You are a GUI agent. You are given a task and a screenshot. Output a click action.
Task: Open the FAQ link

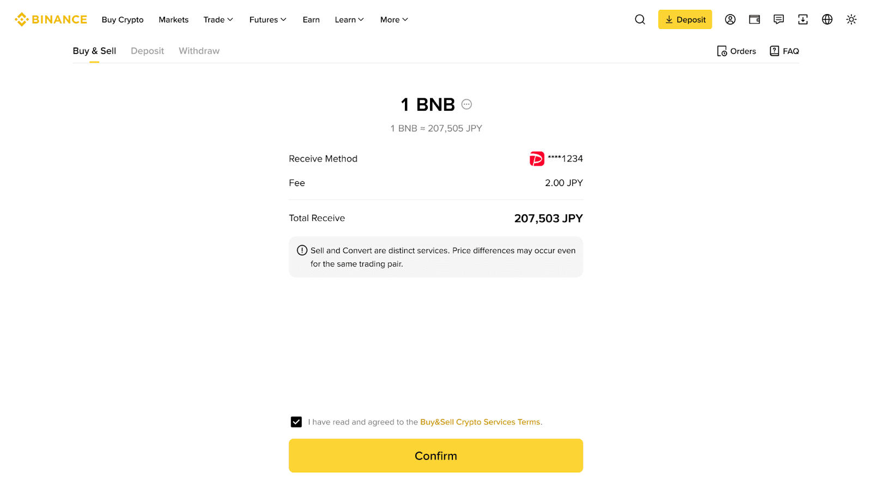pyautogui.click(x=784, y=51)
